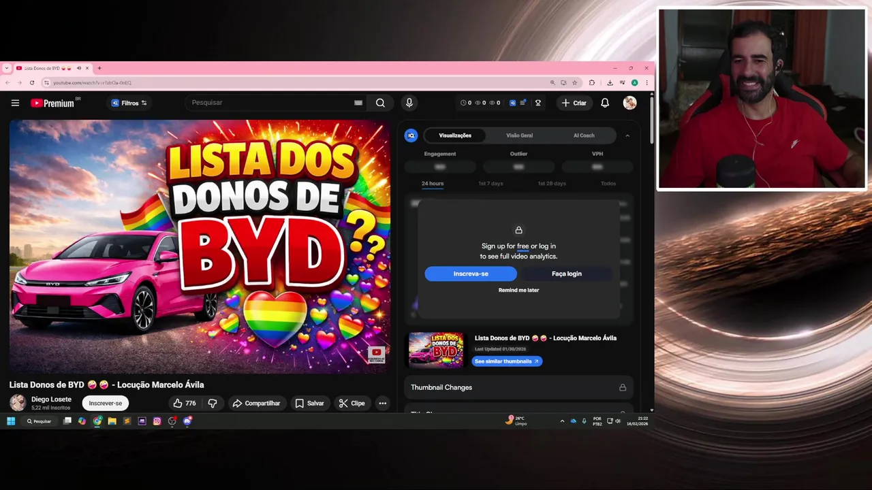Bookmark this page with star icon
This screenshot has width=872, height=490.
(x=574, y=82)
